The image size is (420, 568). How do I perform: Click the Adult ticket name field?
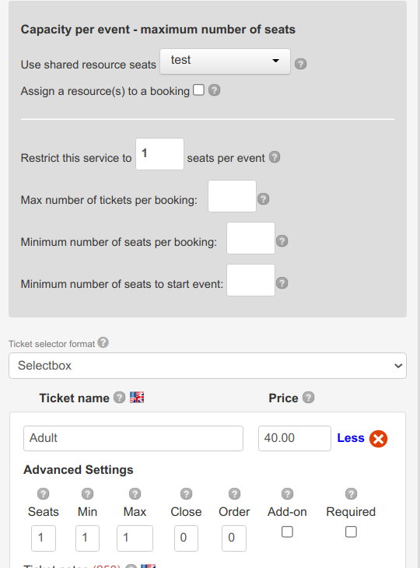pyautogui.click(x=133, y=438)
